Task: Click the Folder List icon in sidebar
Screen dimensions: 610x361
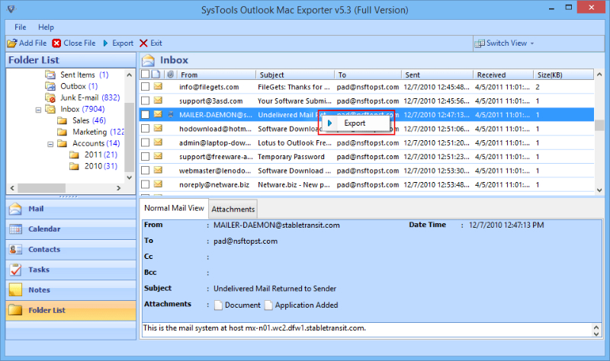Action: pyautogui.click(x=15, y=310)
